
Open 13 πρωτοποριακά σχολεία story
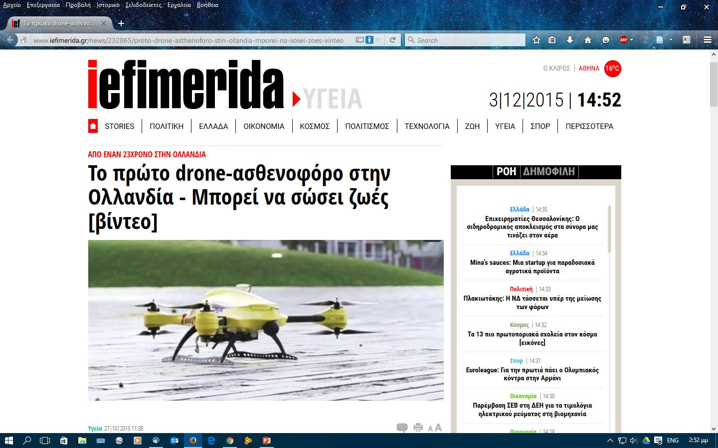[532, 338]
